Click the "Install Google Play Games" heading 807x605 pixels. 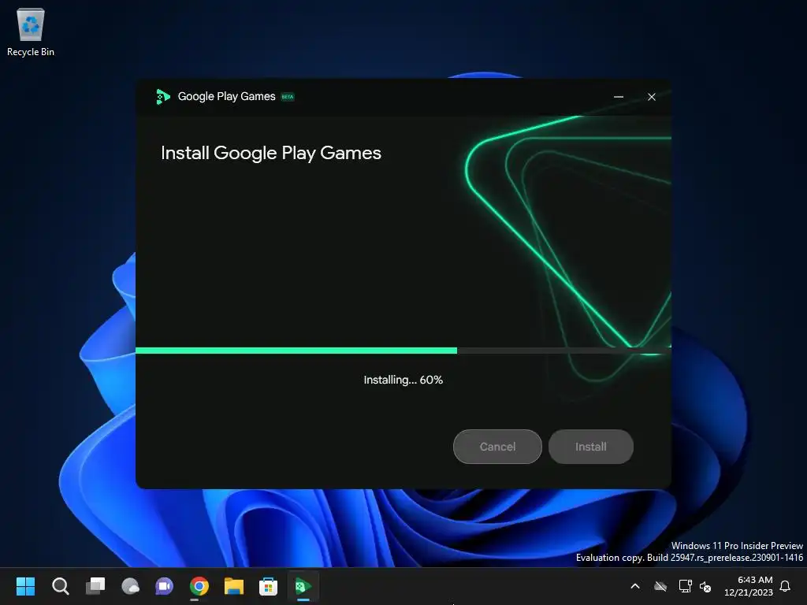[x=271, y=153]
